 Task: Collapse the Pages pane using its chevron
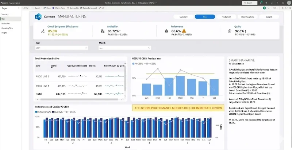(19, 8)
